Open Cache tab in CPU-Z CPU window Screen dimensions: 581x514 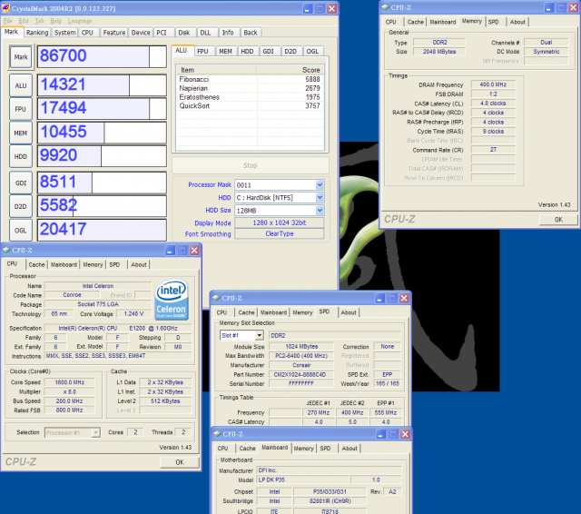click(36, 264)
